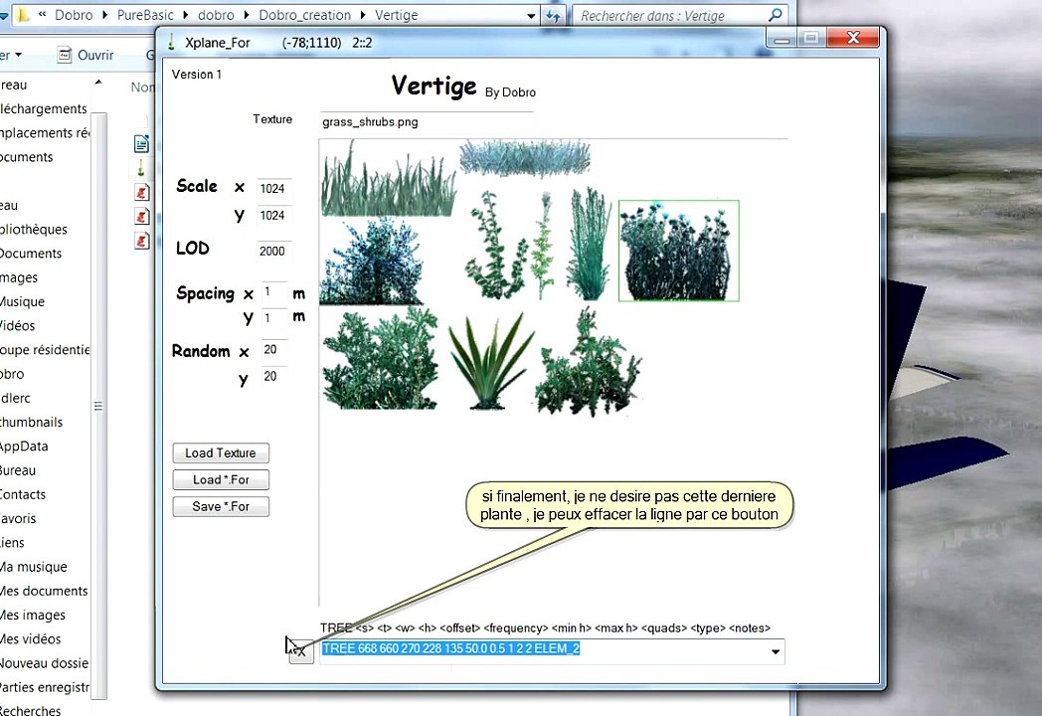Viewport: 1042px width, 716px height.
Task: Expand the arrow after Dobro_creation breadcrumb
Action: pos(363,15)
